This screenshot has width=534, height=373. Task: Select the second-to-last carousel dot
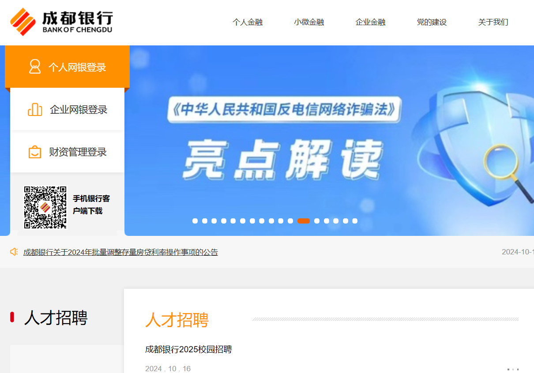(346, 221)
